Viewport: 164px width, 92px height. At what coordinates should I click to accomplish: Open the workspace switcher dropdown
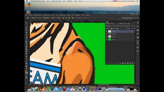(130, 18)
